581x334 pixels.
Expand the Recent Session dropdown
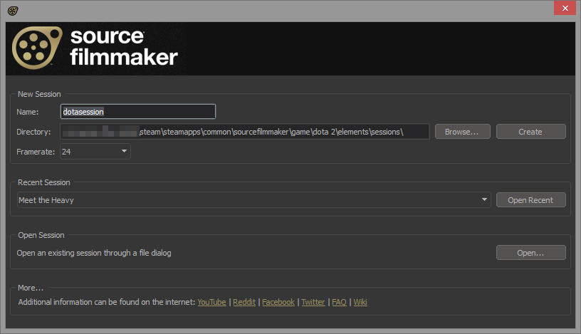(253, 200)
